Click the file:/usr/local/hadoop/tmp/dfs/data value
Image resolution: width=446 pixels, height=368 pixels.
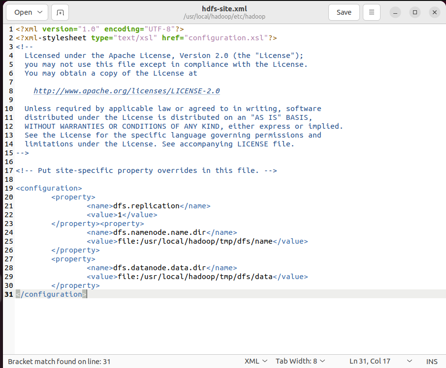pos(195,277)
